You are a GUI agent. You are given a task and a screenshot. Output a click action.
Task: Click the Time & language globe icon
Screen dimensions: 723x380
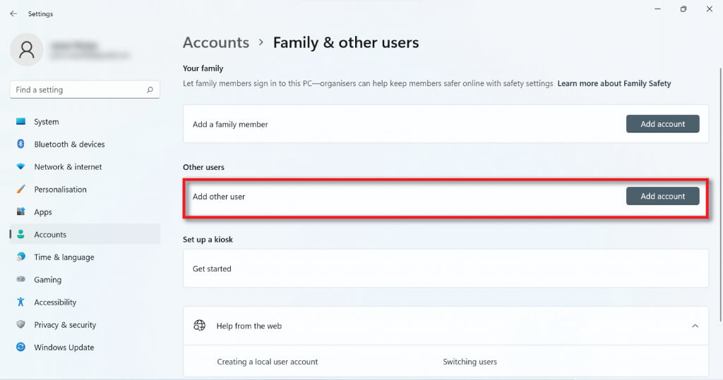coord(20,257)
